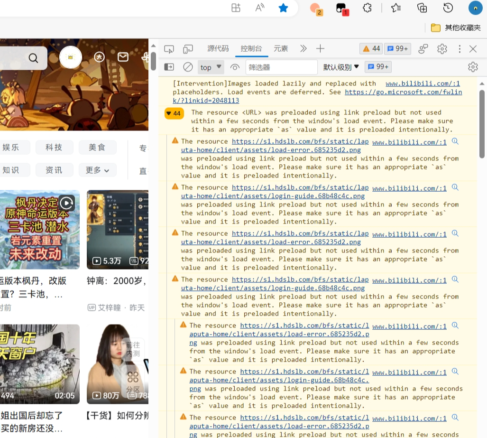Click the device emulation toggle icon
Image resolution: width=487 pixels, height=438 pixels.
(x=188, y=48)
